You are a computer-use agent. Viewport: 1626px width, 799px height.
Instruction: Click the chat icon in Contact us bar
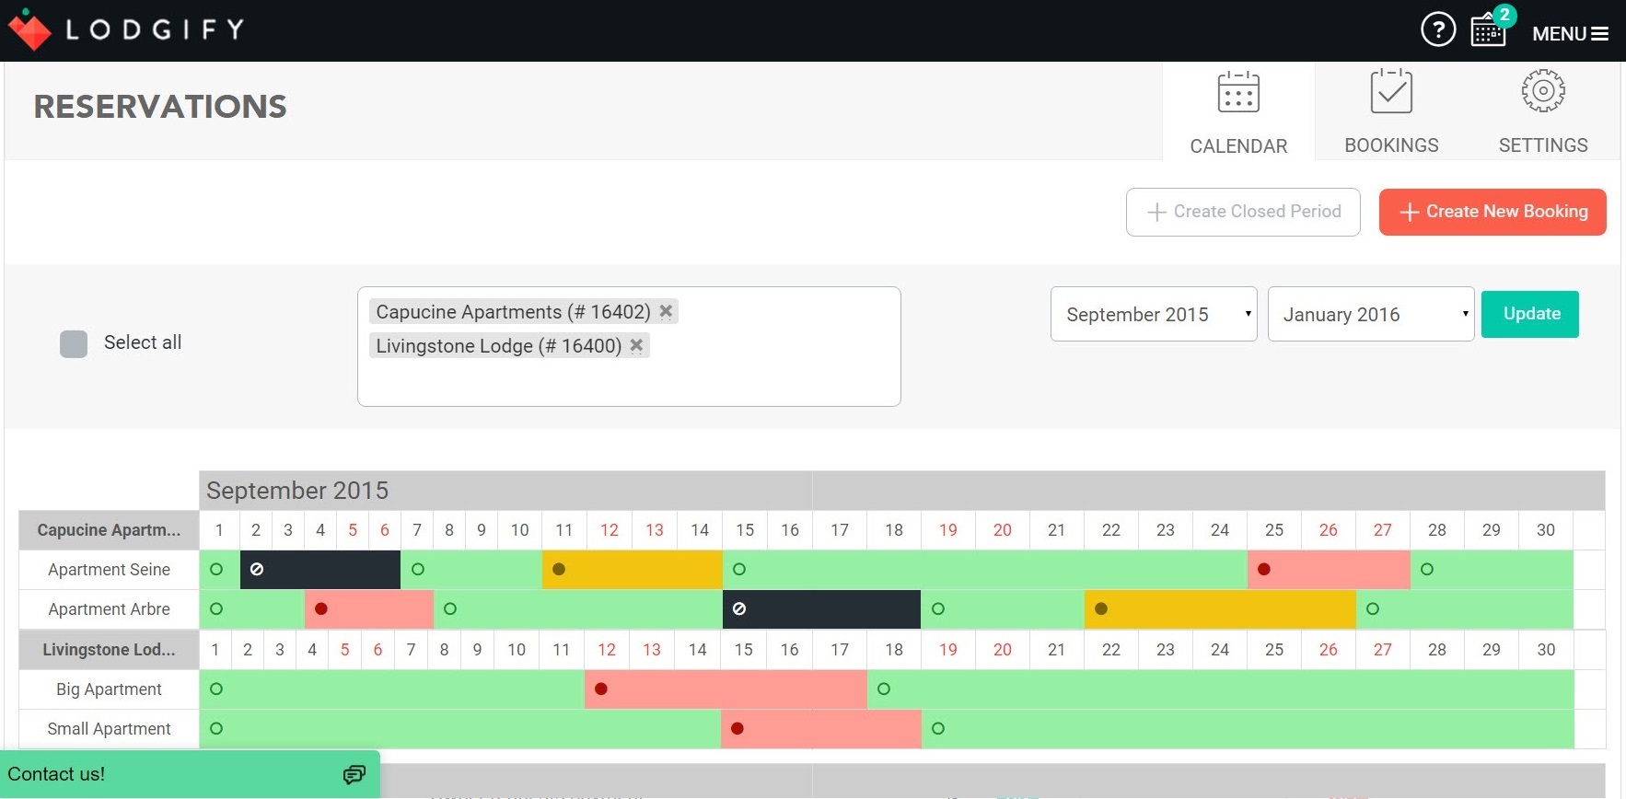354,775
